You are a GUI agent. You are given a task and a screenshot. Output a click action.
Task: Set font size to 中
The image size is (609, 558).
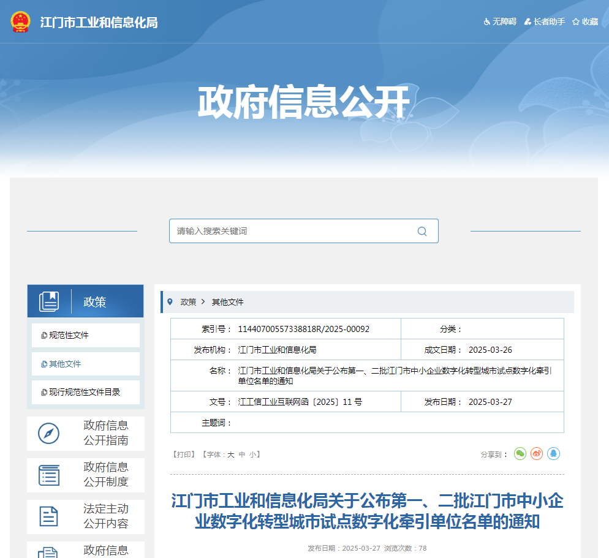242,454
